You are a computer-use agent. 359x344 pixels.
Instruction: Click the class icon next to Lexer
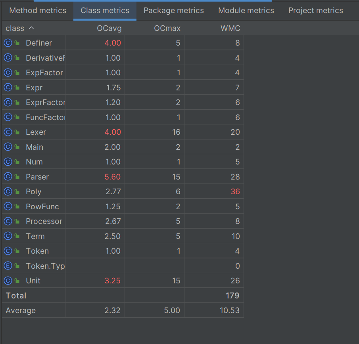(8, 132)
